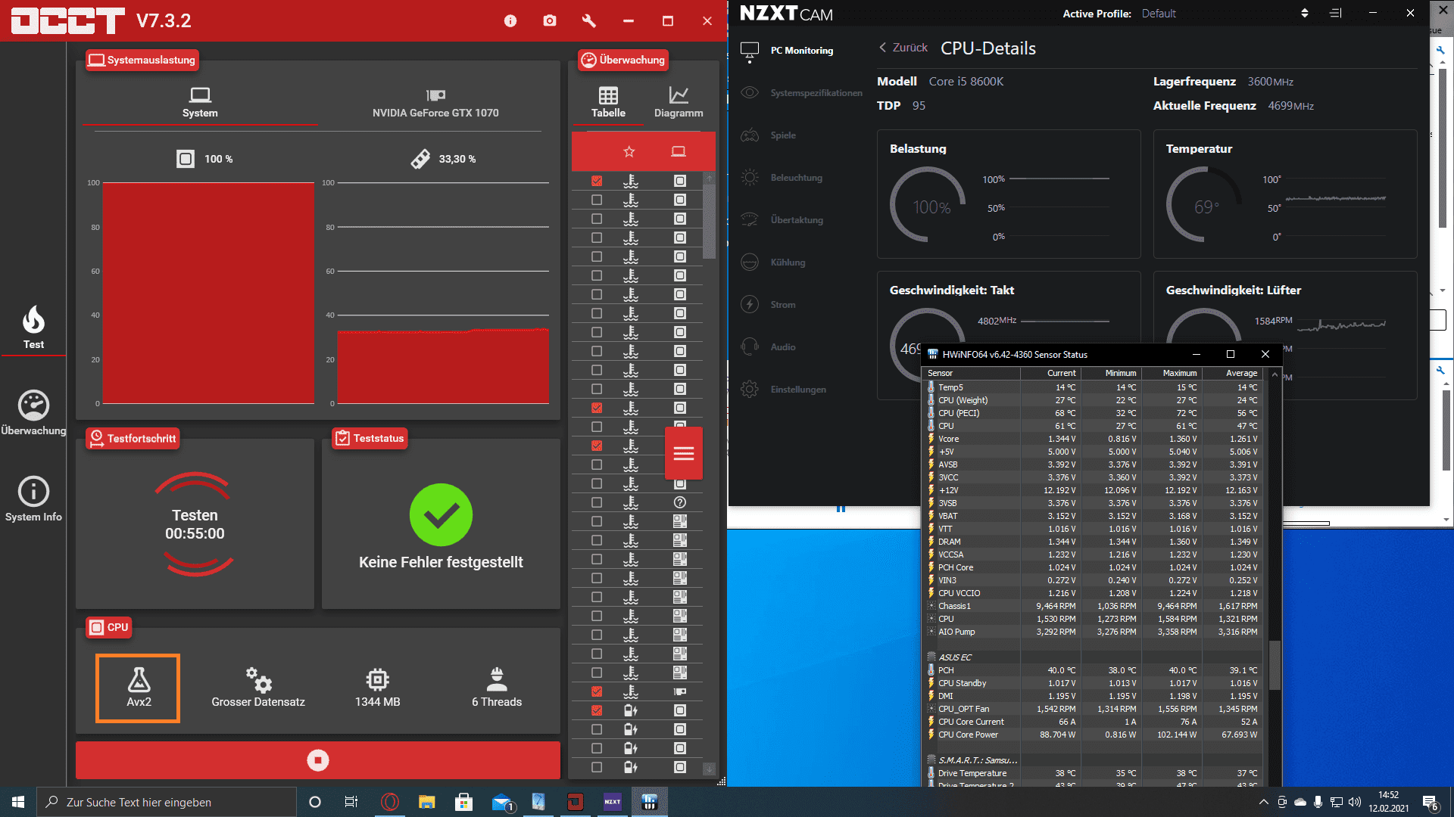Screen dimensions: 1454x817
Task: Open the red hamburger menu button
Action: 684,453
